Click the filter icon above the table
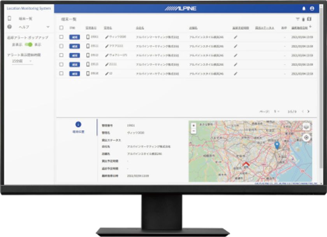 297,19
